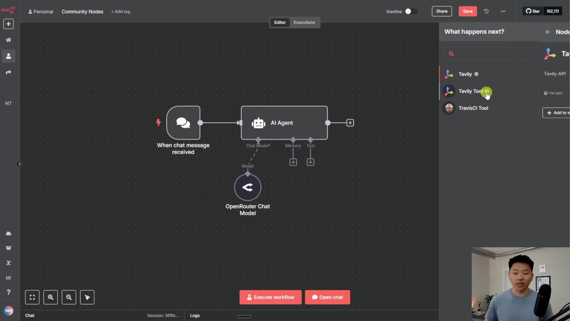This screenshot has width=570, height=321.
Task: Open the Help question mark icon
Action: click(x=8, y=292)
